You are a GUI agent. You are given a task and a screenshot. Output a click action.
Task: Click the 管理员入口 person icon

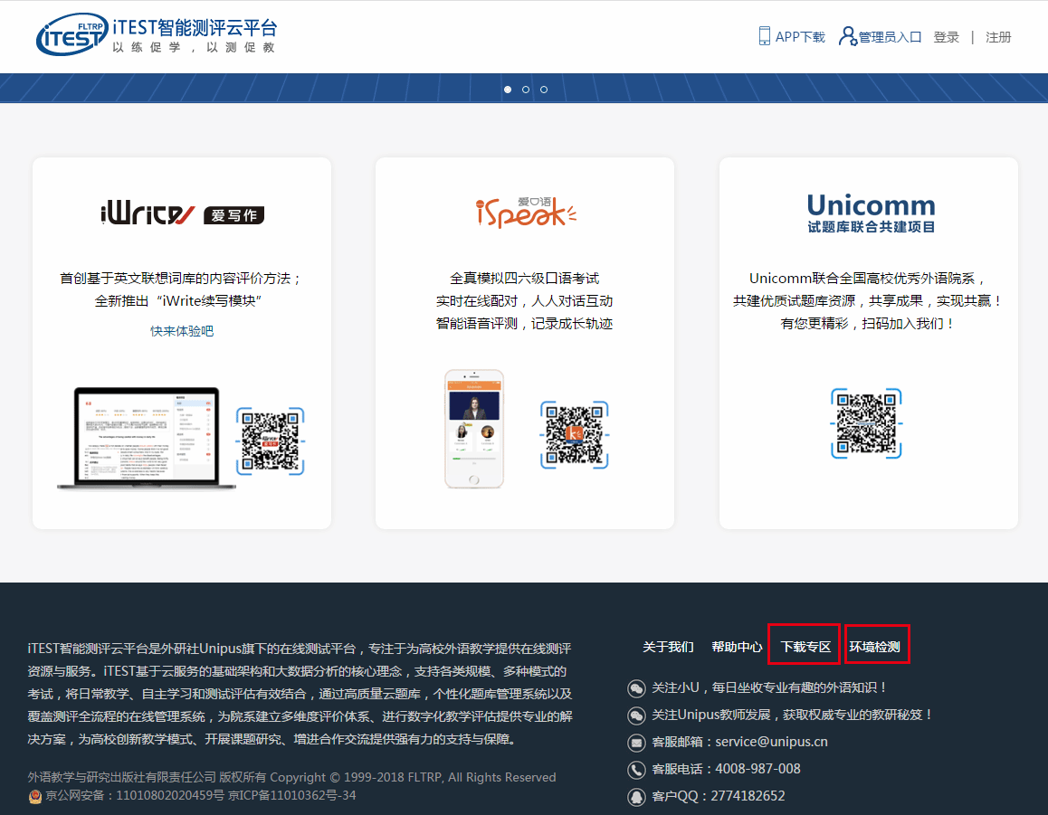(x=847, y=36)
